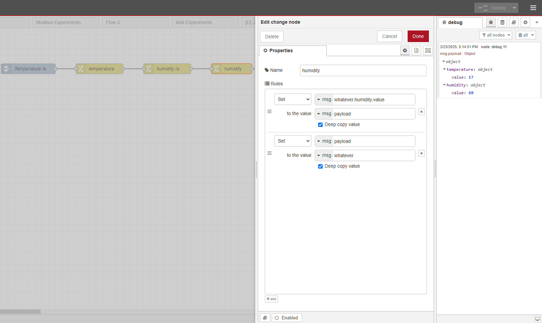Select the temperature change node
The image size is (542, 323).
(x=99, y=69)
